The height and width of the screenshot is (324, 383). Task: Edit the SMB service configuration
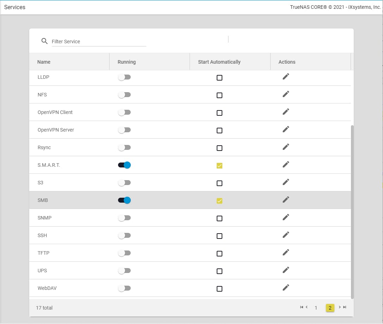coord(286,199)
